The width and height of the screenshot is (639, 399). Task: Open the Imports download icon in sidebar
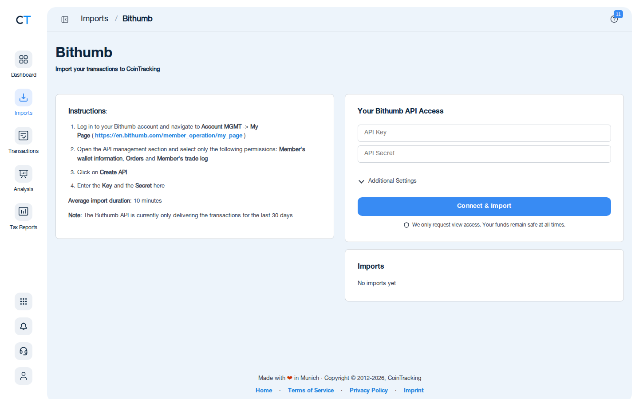click(24, 98)
